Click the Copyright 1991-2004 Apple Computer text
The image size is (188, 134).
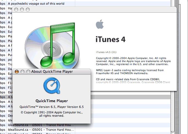tap(52, 114)
